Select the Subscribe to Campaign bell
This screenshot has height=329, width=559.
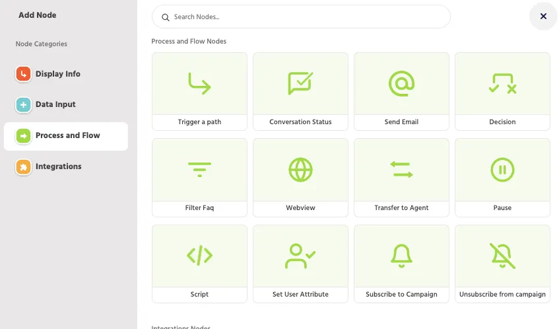click(401, 256)
